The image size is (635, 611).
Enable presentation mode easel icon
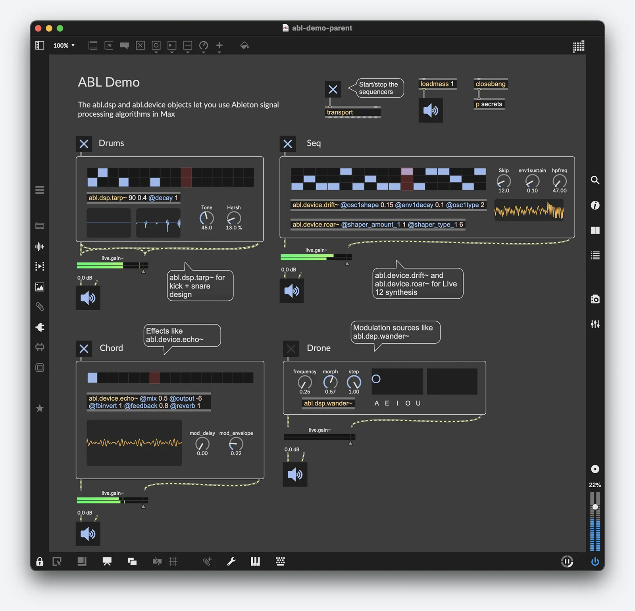click(107, 561)
